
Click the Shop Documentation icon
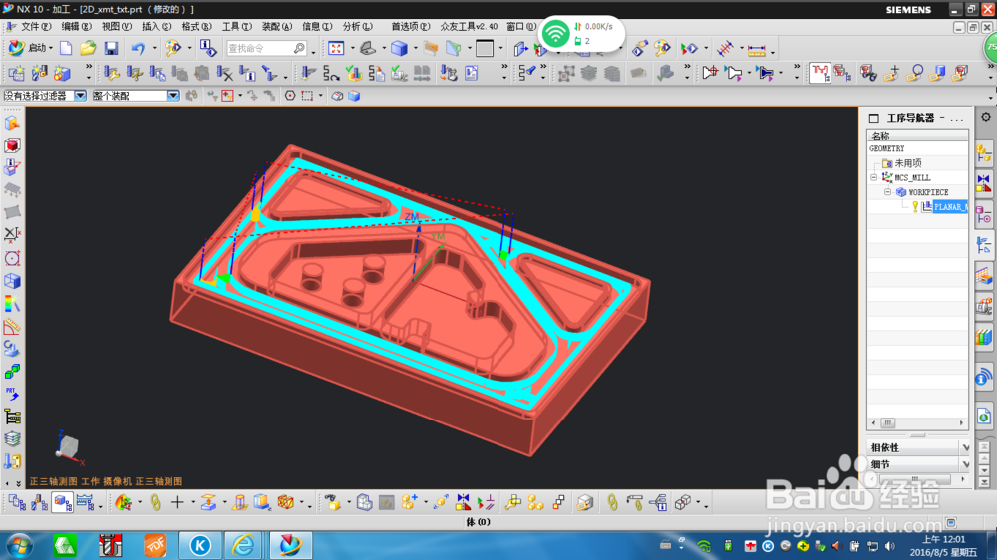coord(472,73)
